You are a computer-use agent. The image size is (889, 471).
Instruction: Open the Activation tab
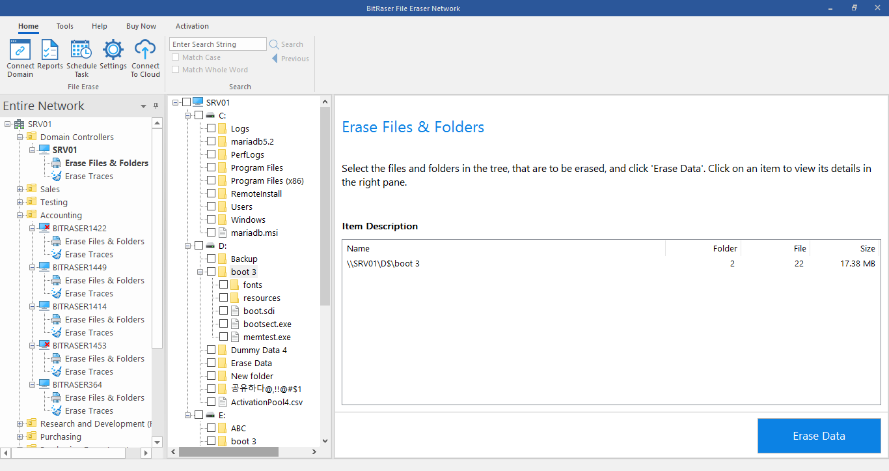(x=192, y=26)
